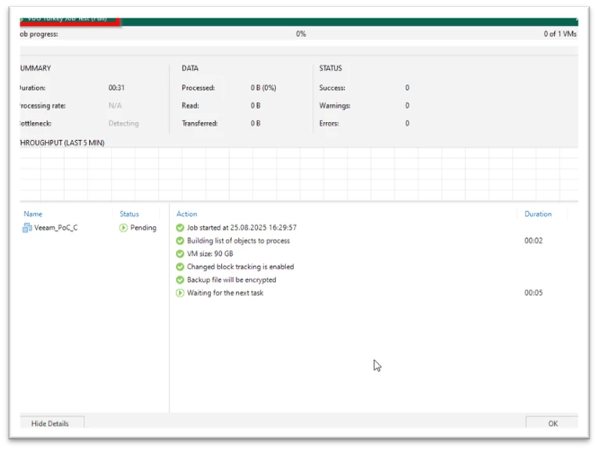The height and width of the screenshot is (450, 598).
Task: Click the STATUS section heading
Action: tap(331, 68)
